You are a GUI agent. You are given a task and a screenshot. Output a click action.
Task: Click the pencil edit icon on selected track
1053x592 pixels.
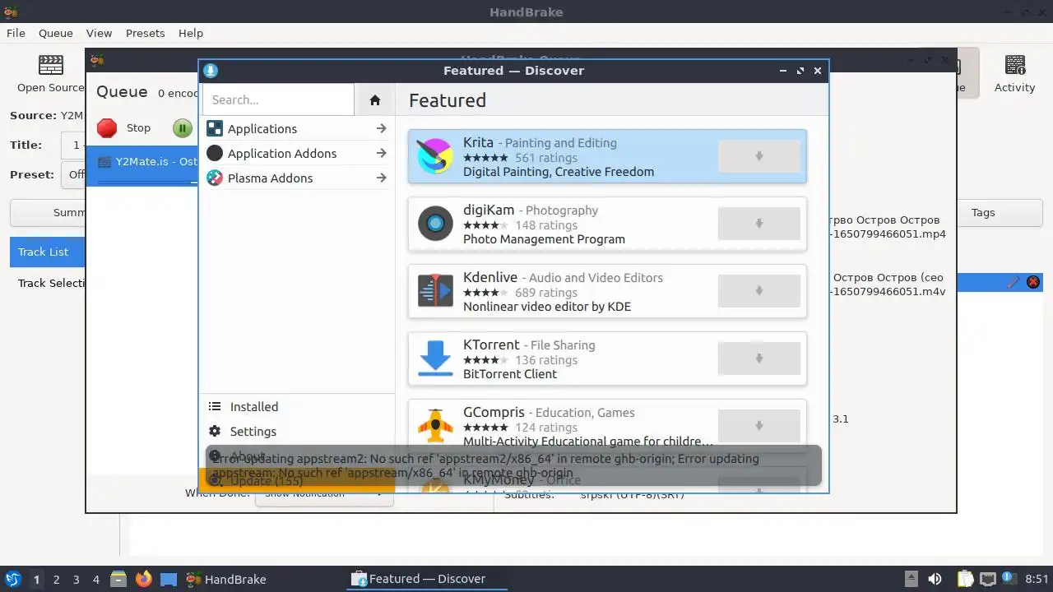pyautogui.click(x=1013, y=282)
